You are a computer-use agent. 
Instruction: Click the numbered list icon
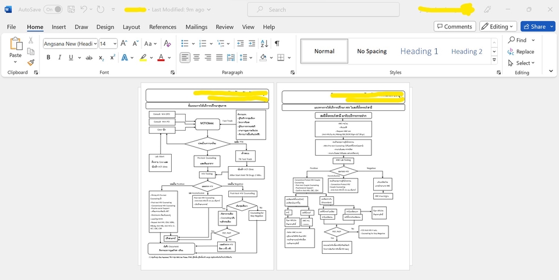click(203, 44)
